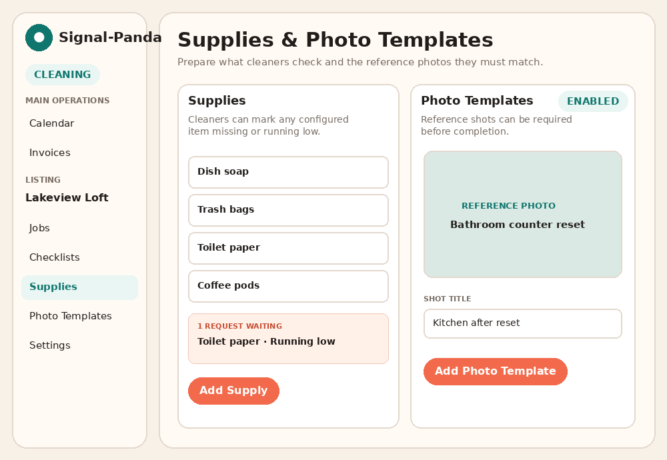Click the Add Supply button
The width and height of the screenshot is (667, 460).
[x=233, y=391]
